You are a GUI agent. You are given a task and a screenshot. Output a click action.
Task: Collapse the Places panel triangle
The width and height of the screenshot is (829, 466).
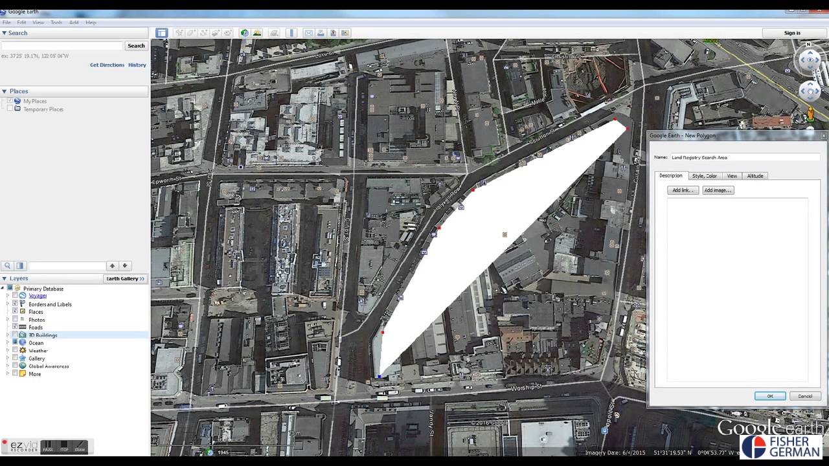click(4, 91)
